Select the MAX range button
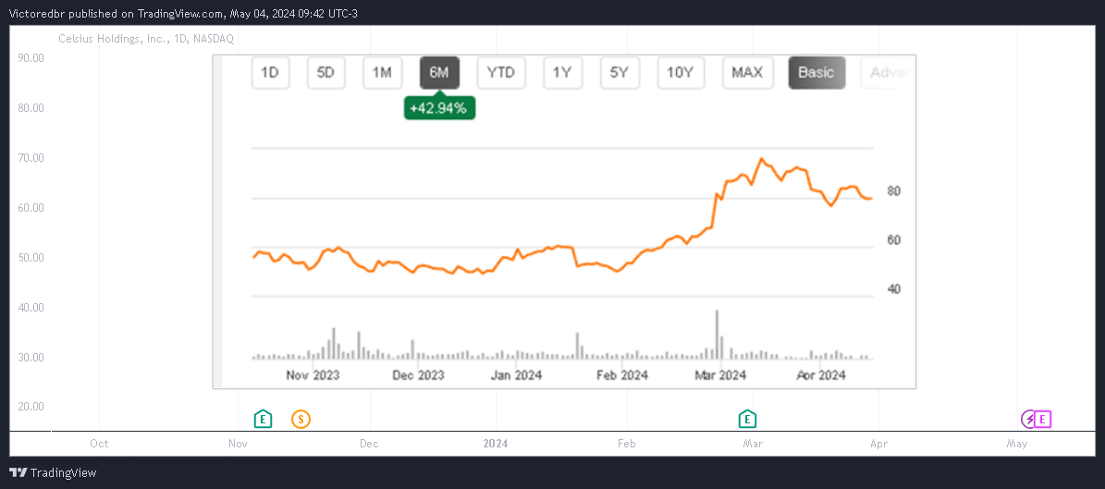 (x=747, y=73)
